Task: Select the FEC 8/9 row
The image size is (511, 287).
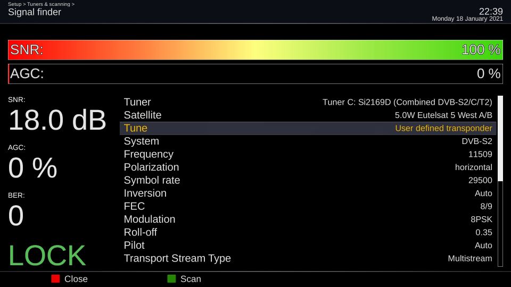Action: click(x=308, y=206)
